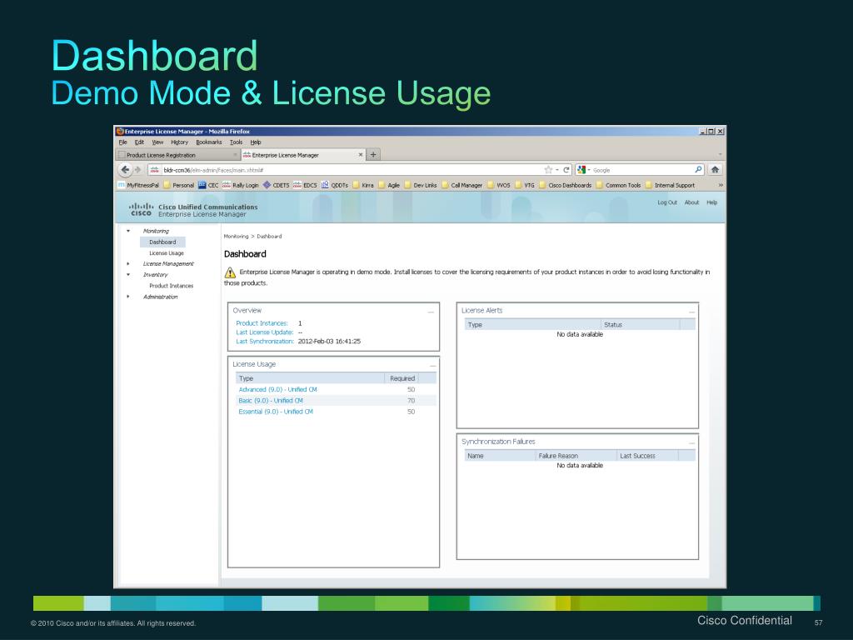Open the CDETS bookmark
The height and width of the screenshot is (640, 853).
[x=277, y=185]
